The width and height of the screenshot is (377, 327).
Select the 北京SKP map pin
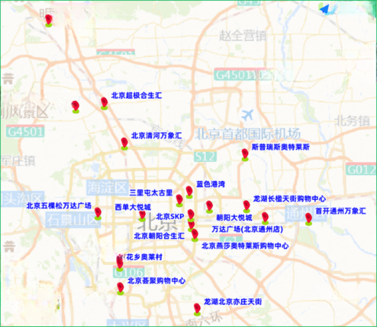click(191, 216)
